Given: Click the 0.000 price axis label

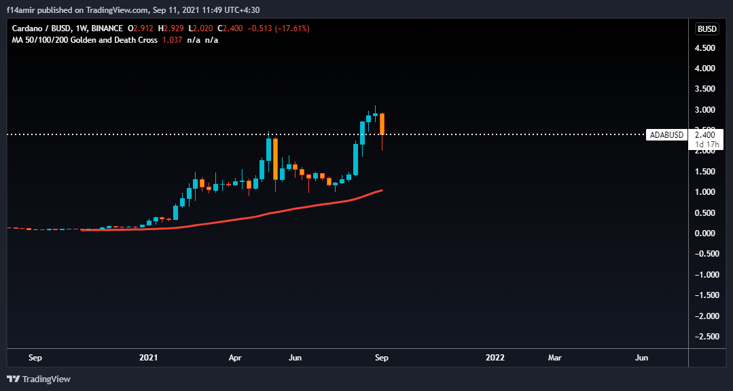Looking at the screenshot, I should pos(706,234).
